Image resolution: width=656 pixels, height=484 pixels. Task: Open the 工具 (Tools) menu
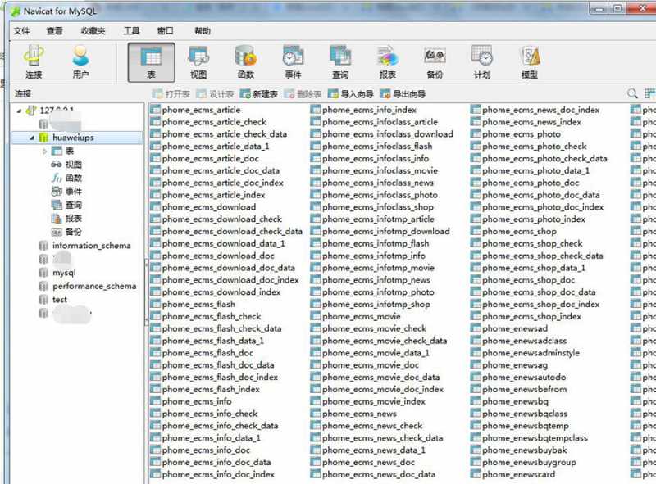[131, 31]
